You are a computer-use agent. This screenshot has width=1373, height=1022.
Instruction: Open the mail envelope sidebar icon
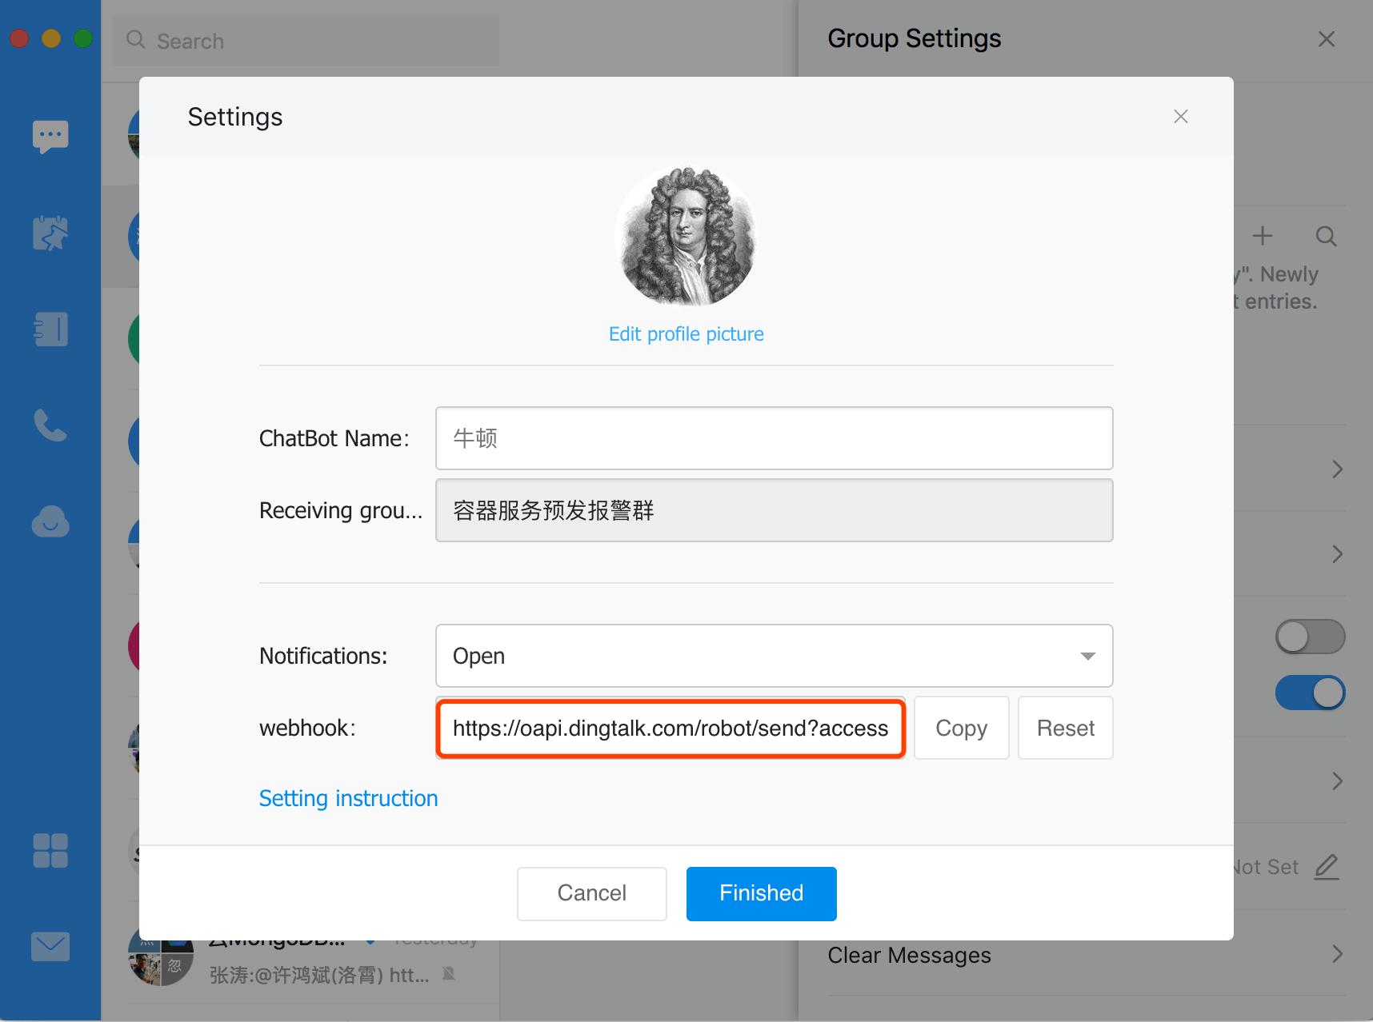50,947
